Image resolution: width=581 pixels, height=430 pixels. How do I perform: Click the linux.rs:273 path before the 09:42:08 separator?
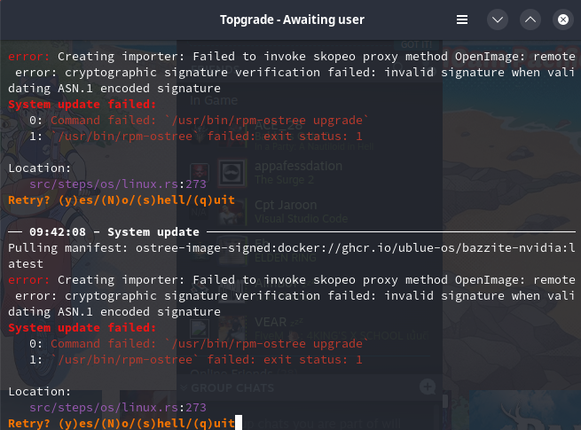point(118,184)
